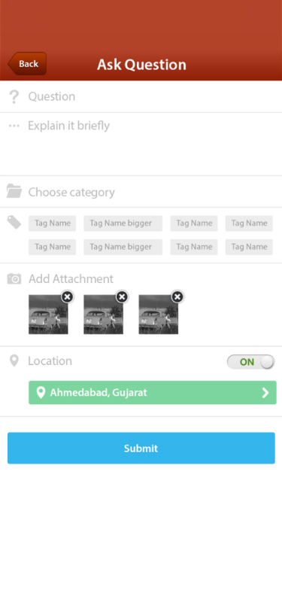Open the first attached photo thumbnail
The width and height of the screenshot is (282, 611).
pos(48,315)
